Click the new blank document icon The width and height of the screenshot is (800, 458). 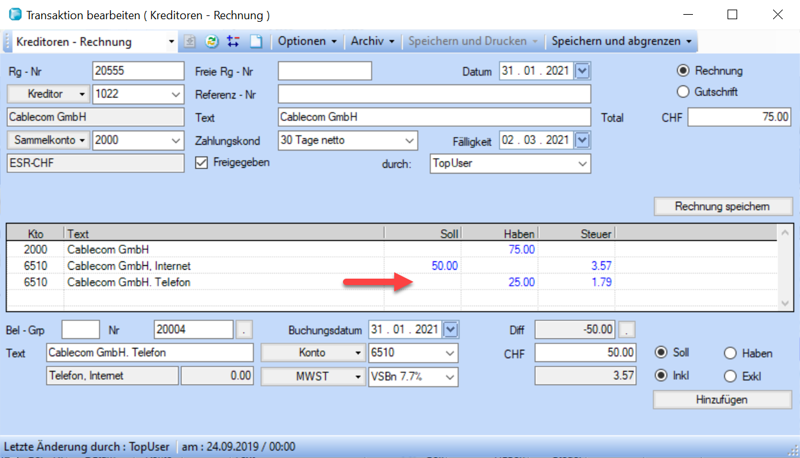256,42
